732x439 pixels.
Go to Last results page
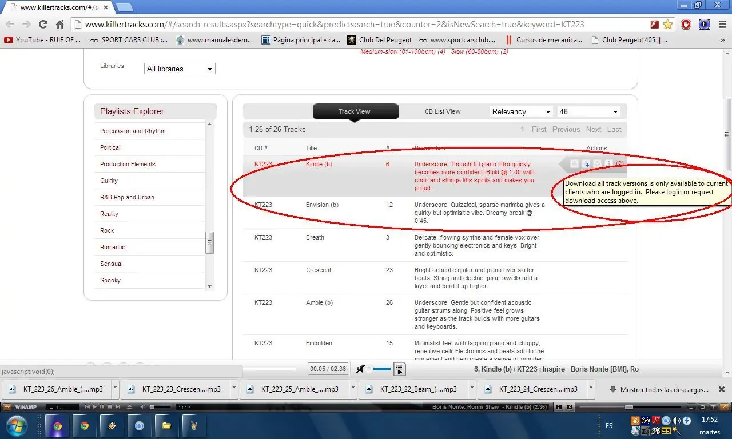614,129
